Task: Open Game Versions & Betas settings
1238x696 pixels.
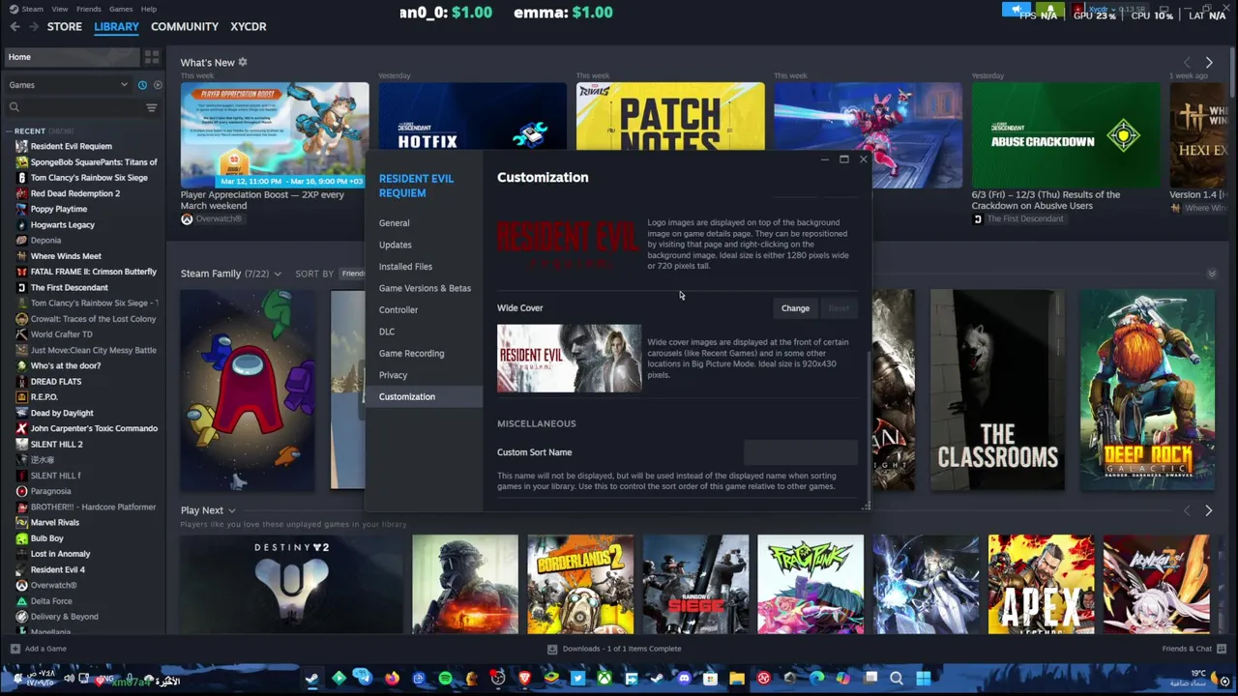Action: click(425, 288)
